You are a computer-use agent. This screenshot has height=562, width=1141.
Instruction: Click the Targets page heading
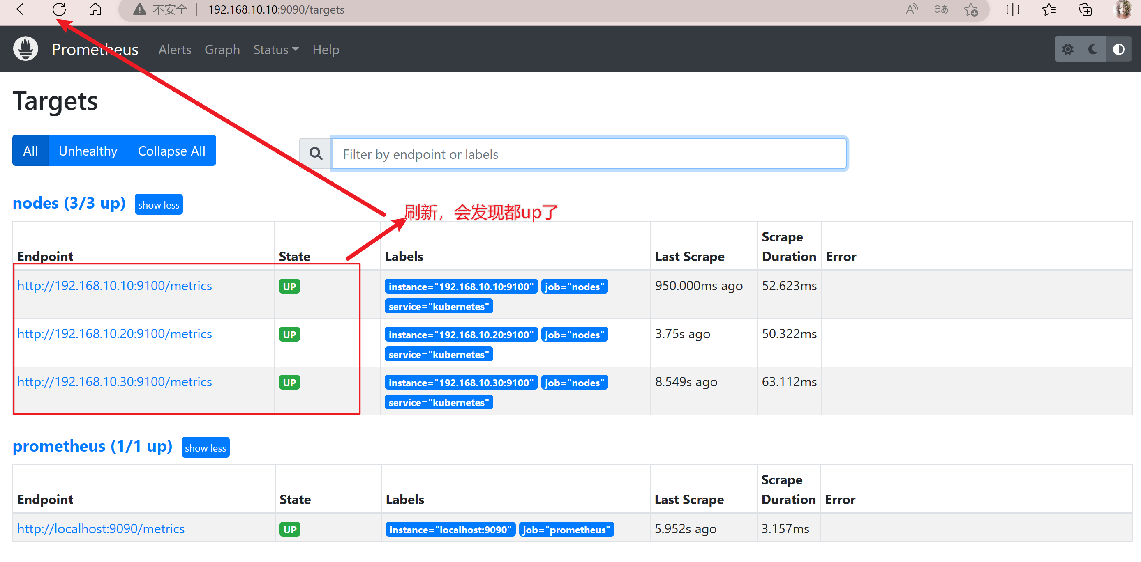pyautogui.click(x=55, y=101)
